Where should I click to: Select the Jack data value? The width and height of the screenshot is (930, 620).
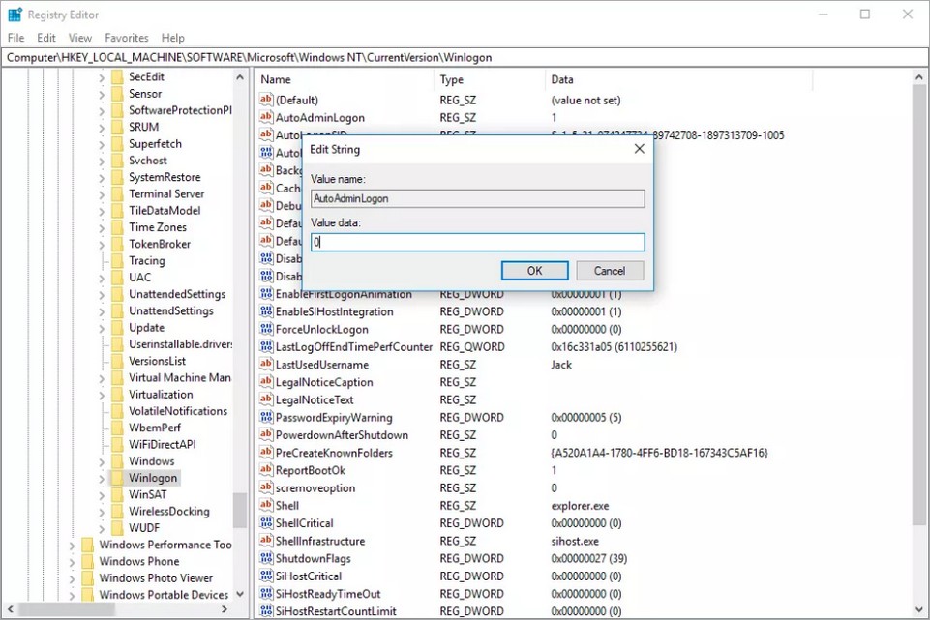tap(560, 365)
